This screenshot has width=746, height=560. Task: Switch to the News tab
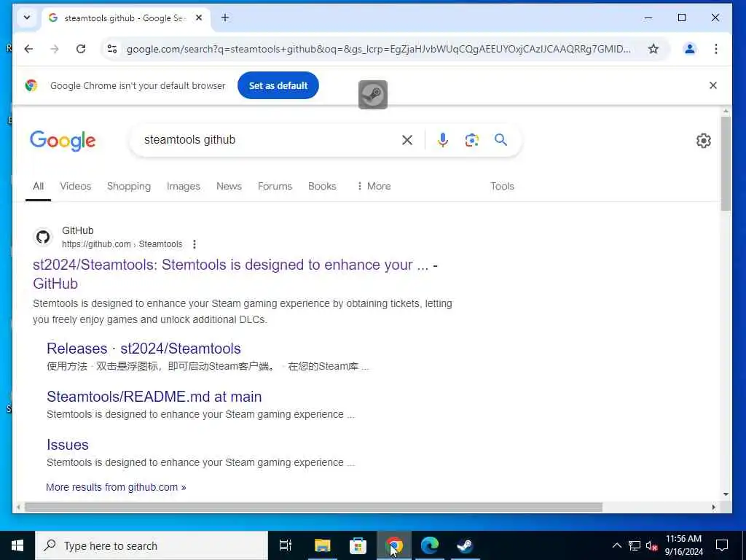229,186
